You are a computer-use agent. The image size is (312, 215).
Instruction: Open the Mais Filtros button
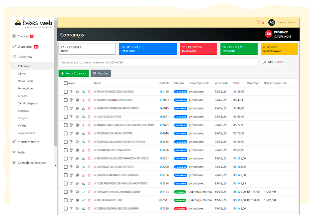[273, 62]
